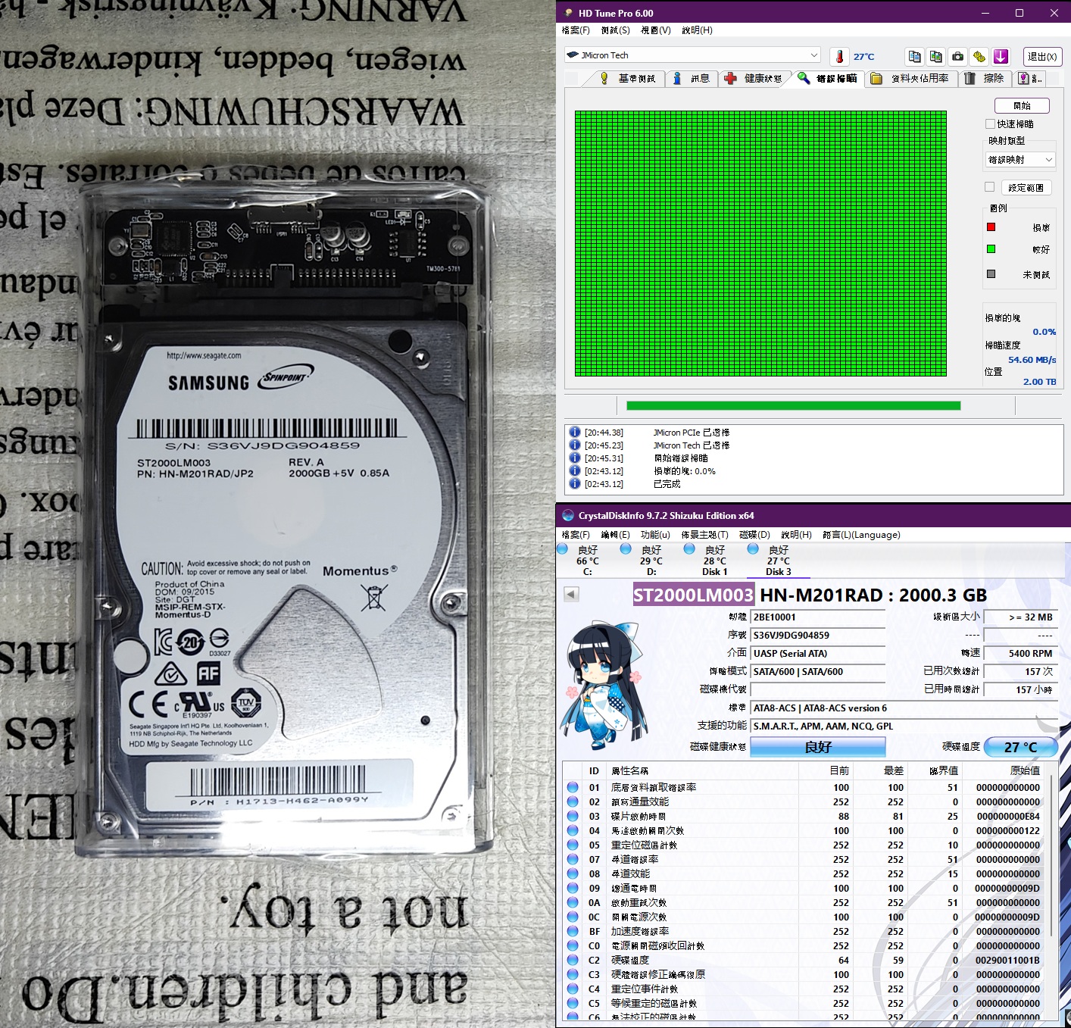Click the blue status orb for Disk 1

click(689, 549)
